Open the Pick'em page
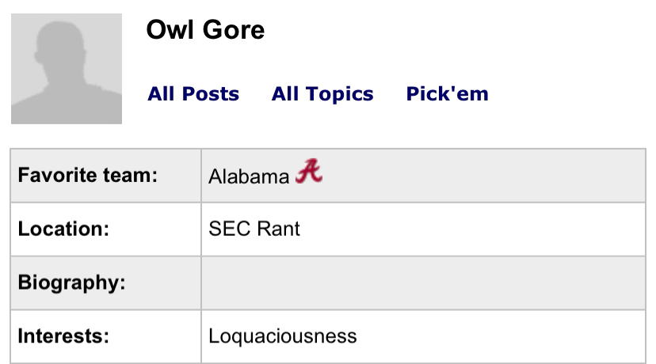656x364 pixels. pos(447,94)
